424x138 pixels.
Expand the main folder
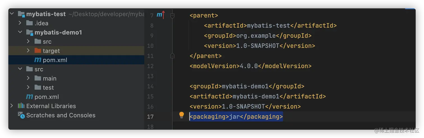pyautogui.click(x=28, y=78)
